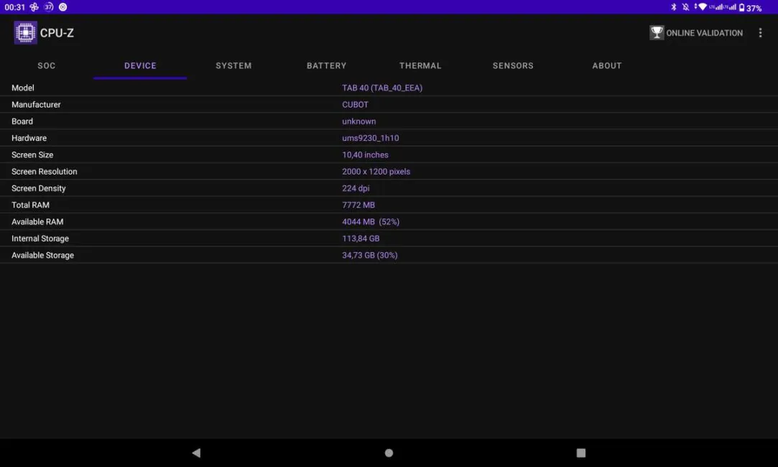
Task: Open the SYSTEM tab
Action: (x=233, y=65)
